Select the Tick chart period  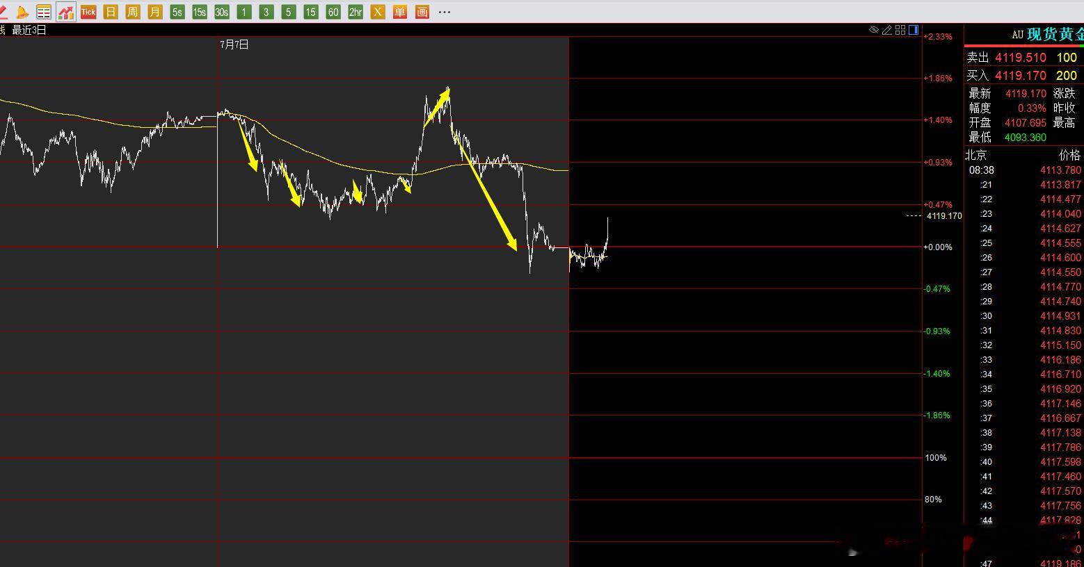click(x=88, y=12)
